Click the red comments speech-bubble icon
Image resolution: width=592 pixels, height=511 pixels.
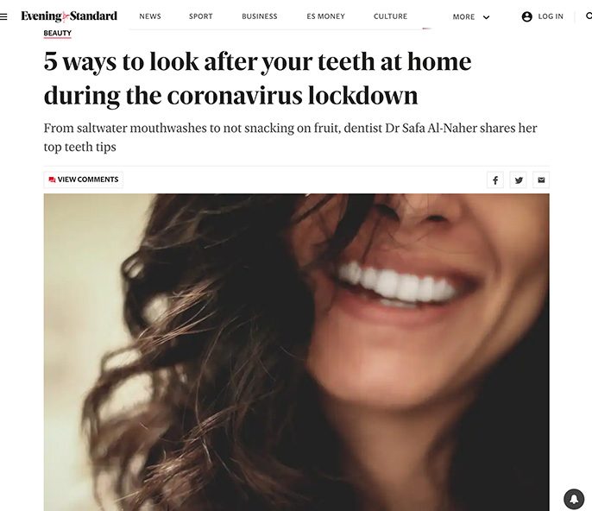pos(52,180)
